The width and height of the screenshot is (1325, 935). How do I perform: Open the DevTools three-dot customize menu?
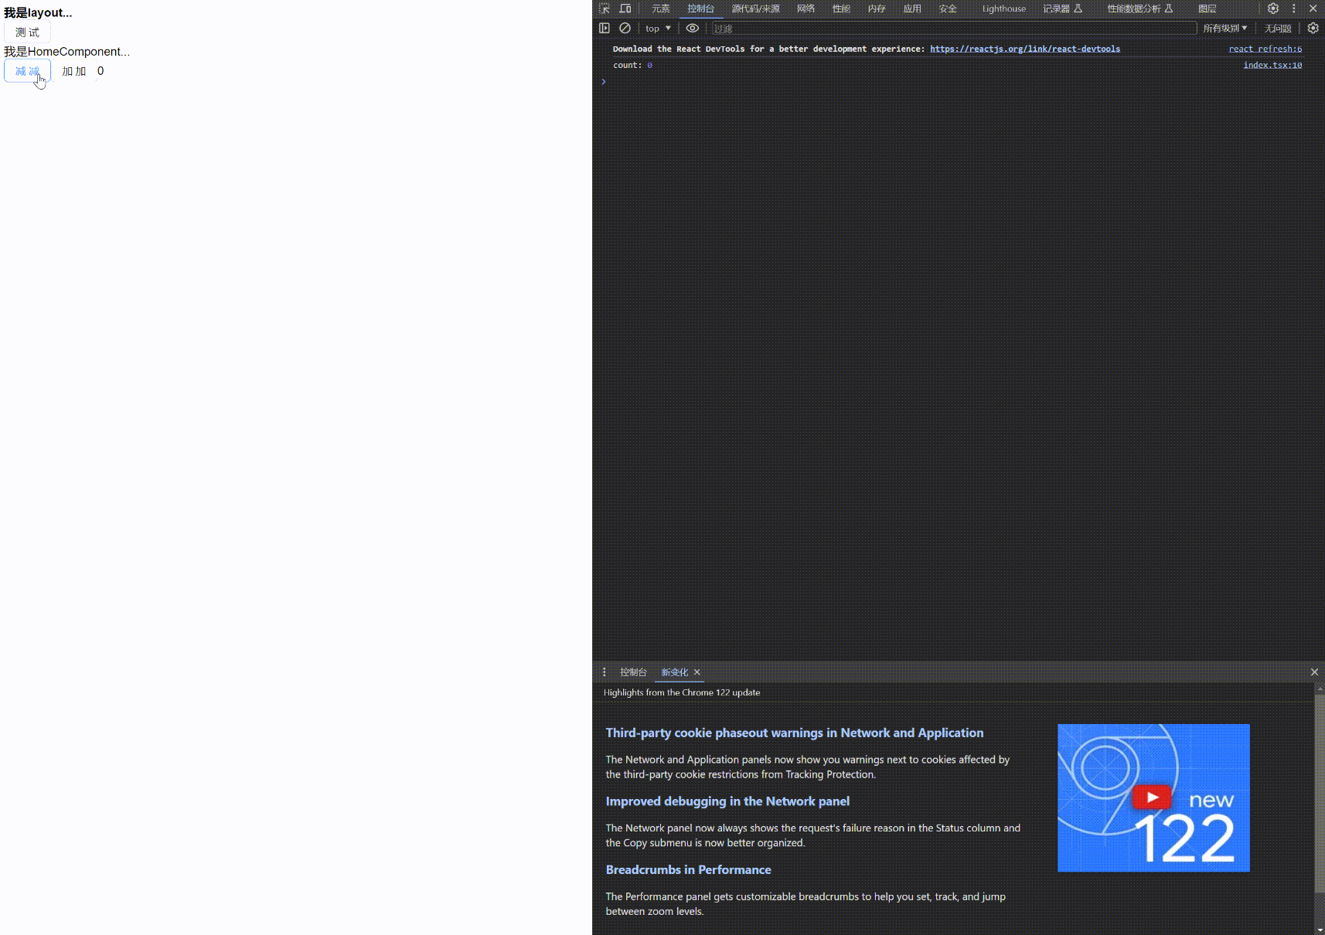click(x=1294, y=8)
